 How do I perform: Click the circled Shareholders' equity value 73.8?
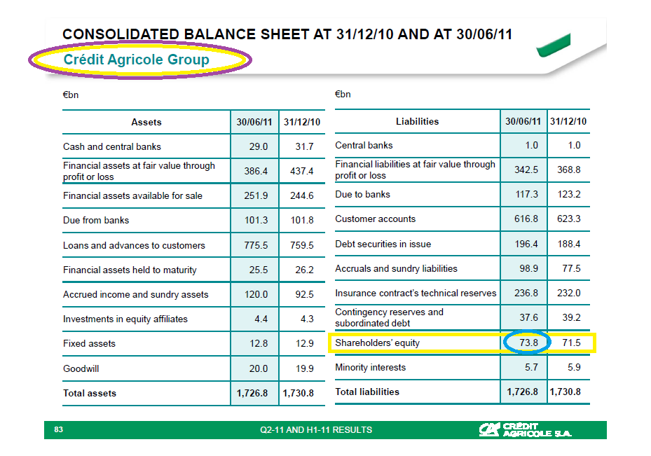pos(528,343)
